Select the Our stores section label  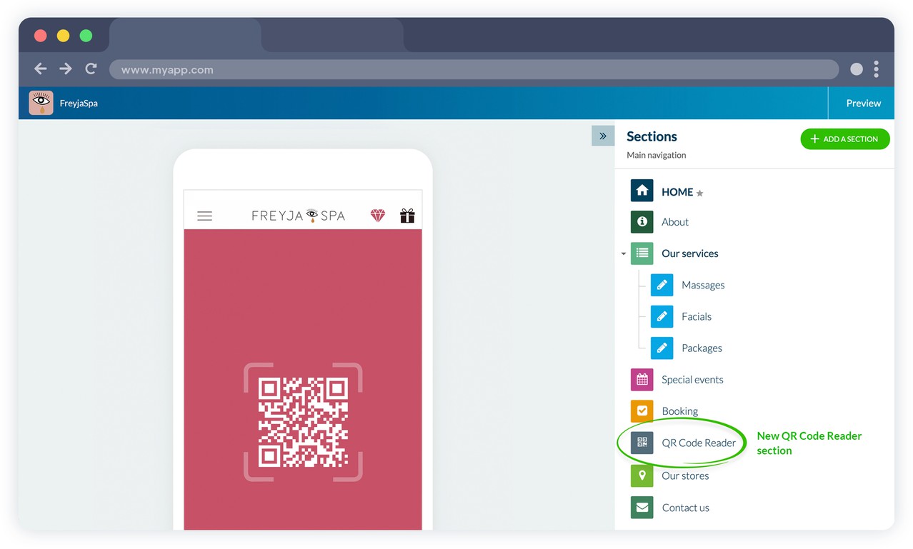click(x=685, y=475)
